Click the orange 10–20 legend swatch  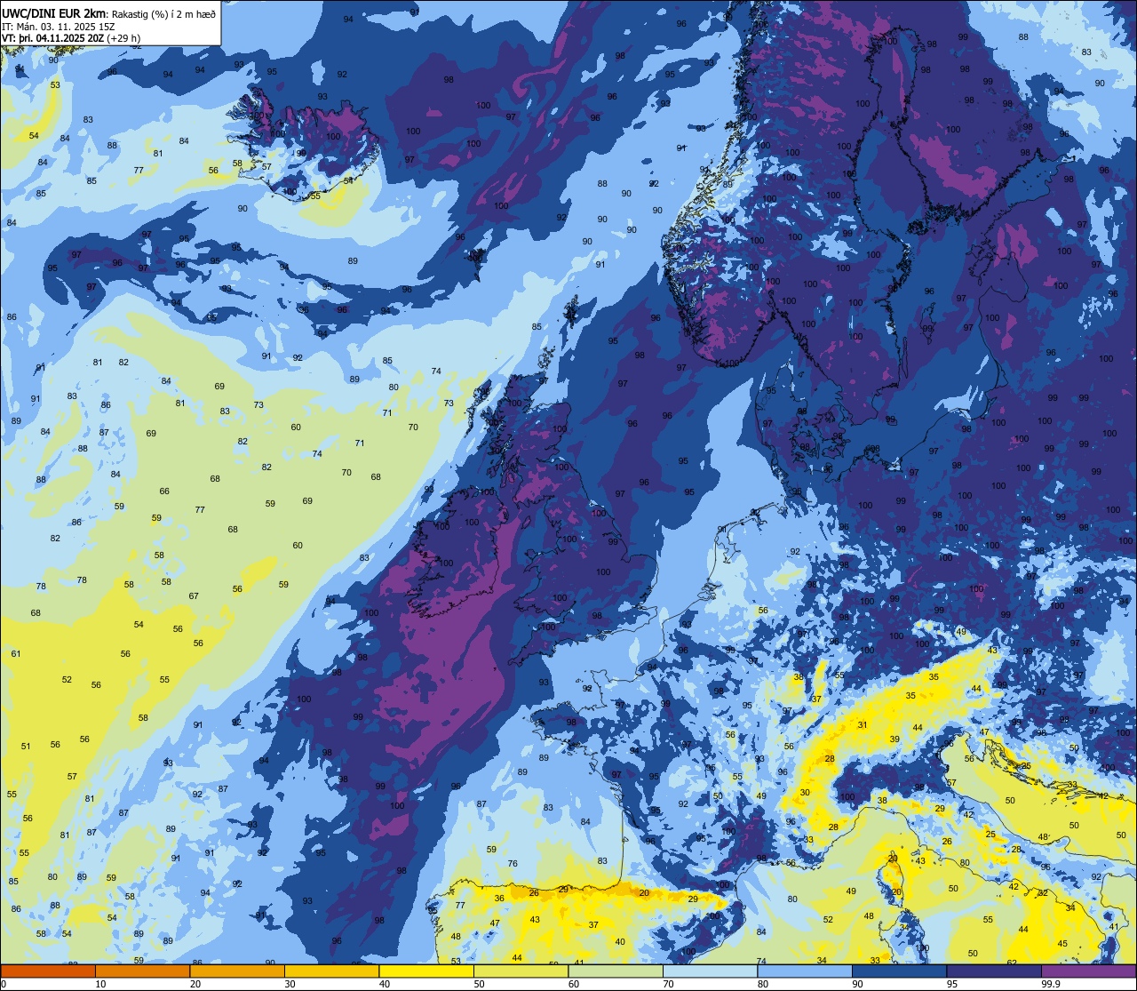tap(142, 971)
